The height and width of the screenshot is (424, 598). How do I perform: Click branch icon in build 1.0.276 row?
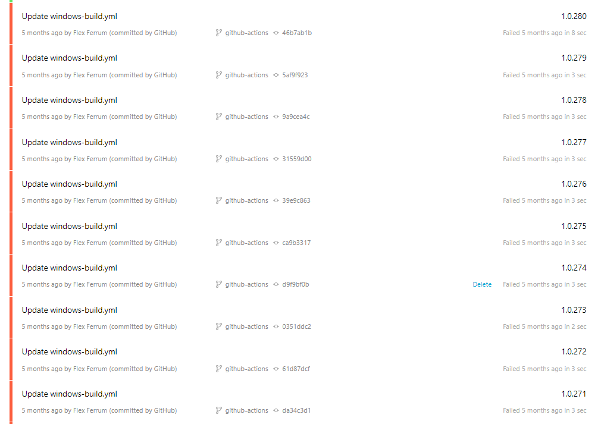[x=218, y=200]
